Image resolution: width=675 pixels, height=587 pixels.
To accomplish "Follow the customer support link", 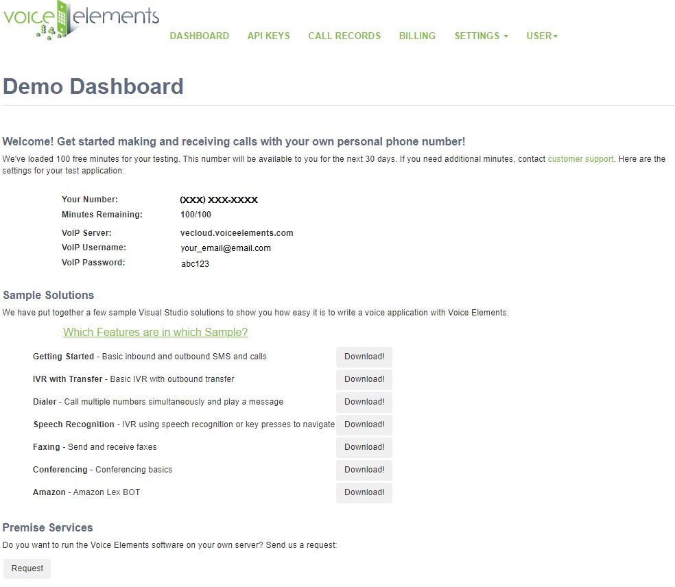I will click(x=580, y=159).
